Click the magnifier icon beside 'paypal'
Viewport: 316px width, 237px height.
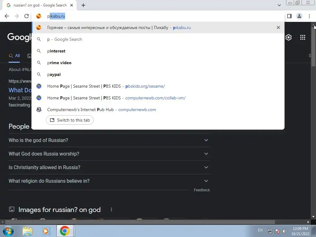tap(39, 74)
